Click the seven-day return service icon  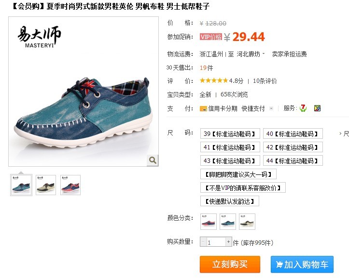[x=303, y=108]
